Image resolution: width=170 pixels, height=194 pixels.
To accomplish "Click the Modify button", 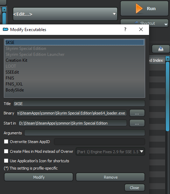I will (x=39, y=177).
